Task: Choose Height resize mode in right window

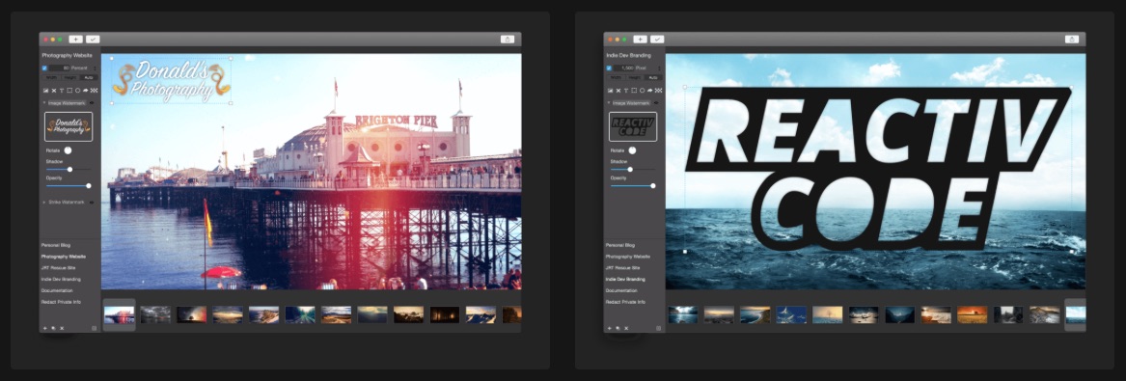Action: tap(635, 77)
